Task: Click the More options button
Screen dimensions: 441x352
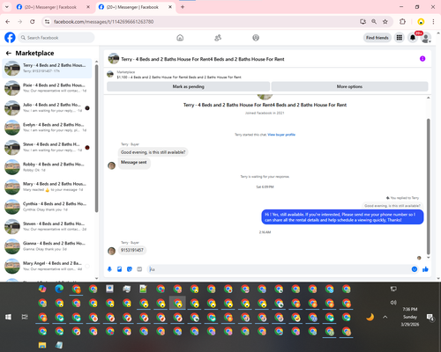Action: (349, 86)
